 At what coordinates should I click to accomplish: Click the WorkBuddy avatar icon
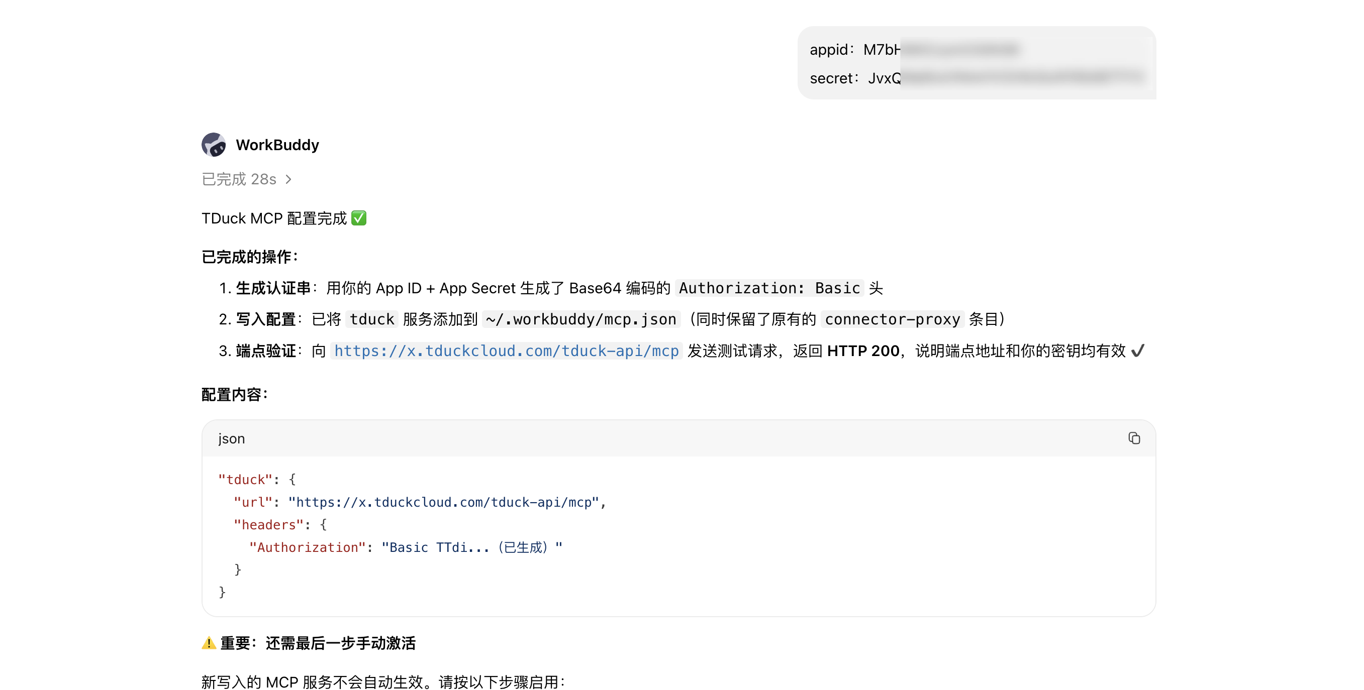pos(214,145)
